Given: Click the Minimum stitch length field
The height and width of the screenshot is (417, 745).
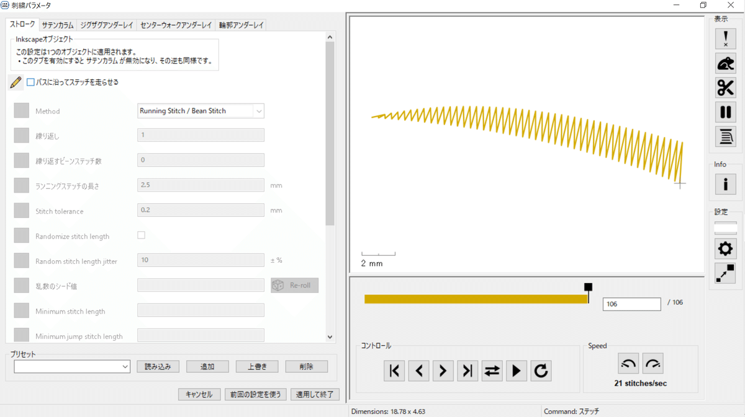Looking at the screenshot, I should point(201,310).
